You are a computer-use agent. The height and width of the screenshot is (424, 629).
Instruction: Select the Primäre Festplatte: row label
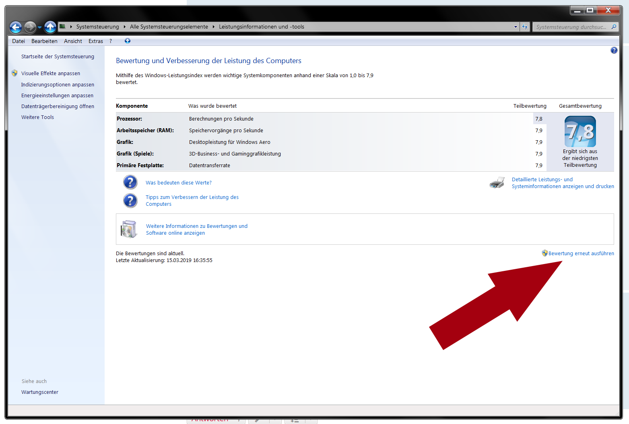click(x=140, y=166)
